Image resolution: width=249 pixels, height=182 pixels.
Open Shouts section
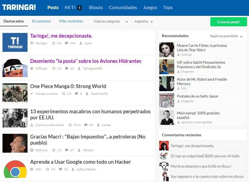pyautogui.click(x=96, y=7)
